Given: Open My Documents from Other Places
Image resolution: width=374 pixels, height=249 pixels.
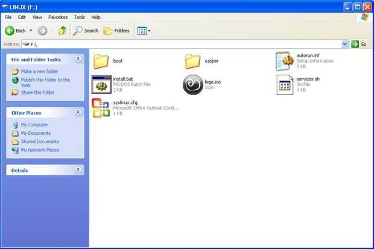Looking at the screenshot, I should 36,133.
